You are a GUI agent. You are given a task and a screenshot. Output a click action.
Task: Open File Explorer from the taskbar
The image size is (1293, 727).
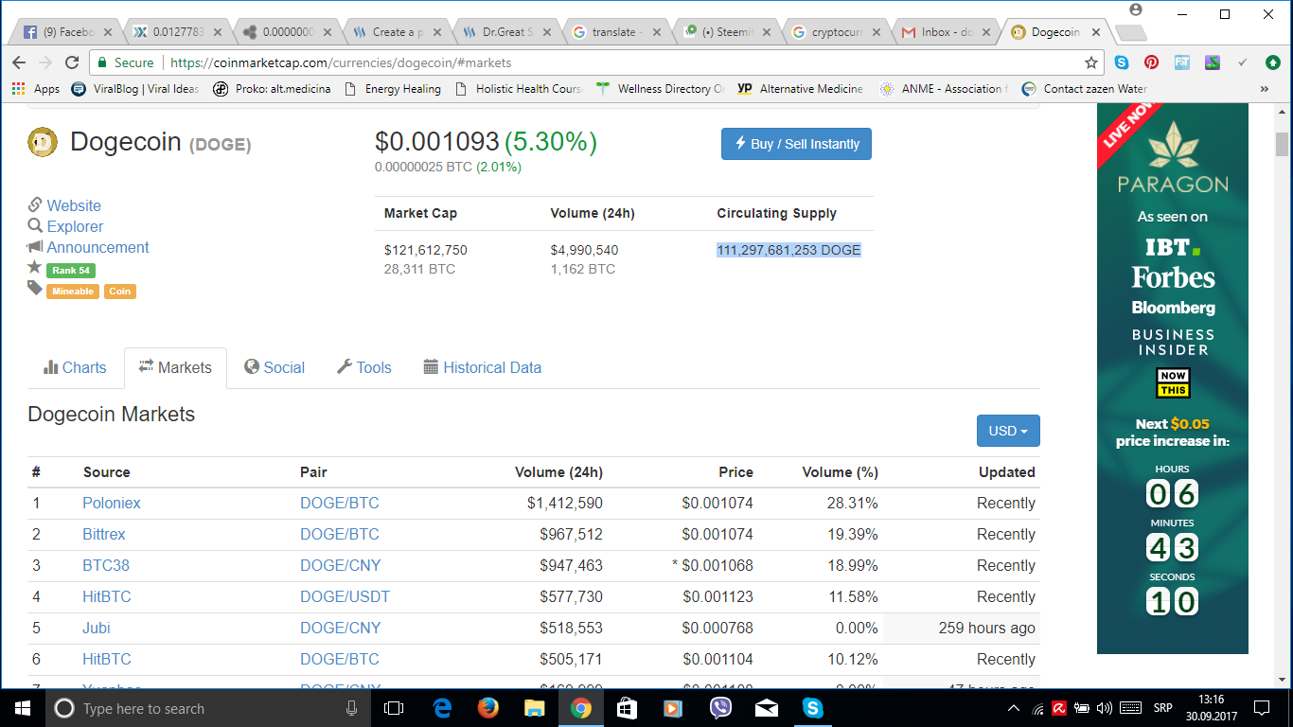click(535, 707)
